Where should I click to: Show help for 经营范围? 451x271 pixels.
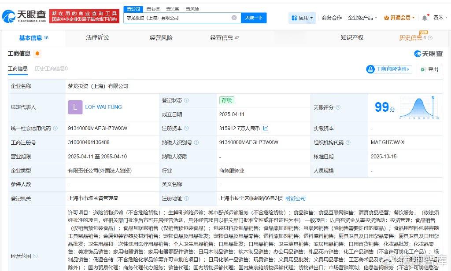pos(35,256)
